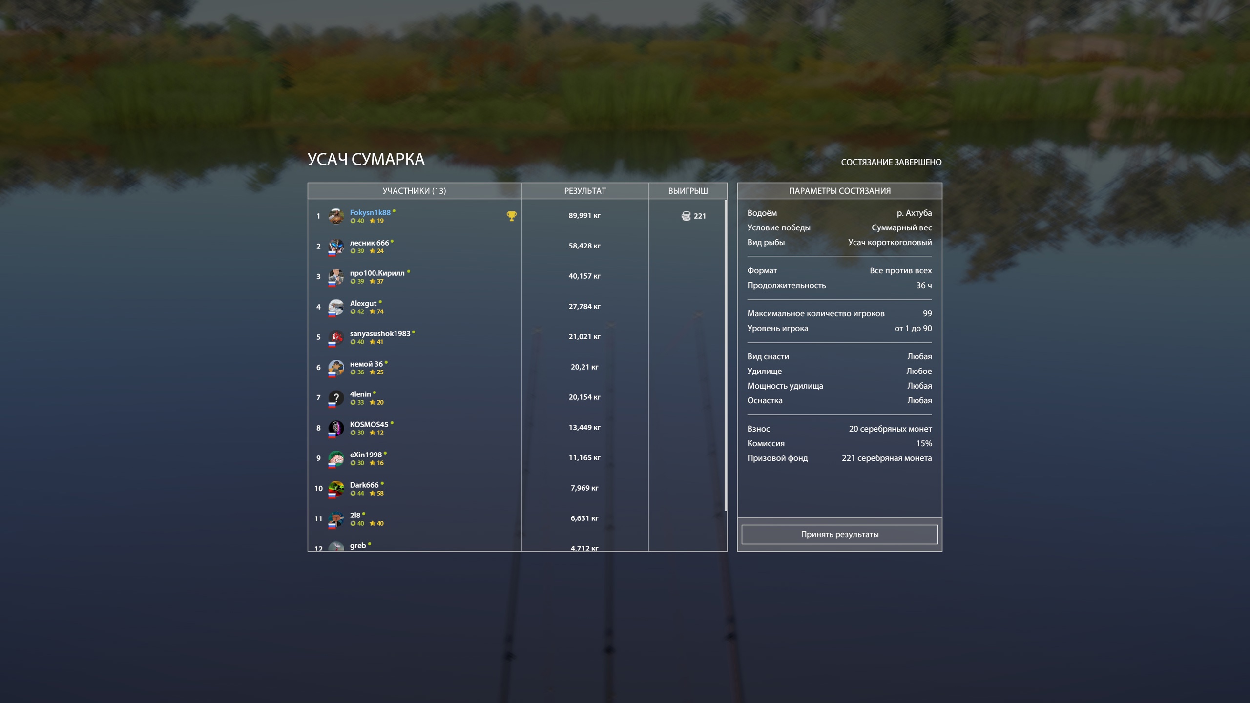Accept results with Принять результаты button
Image resolution: width=1250 pixels, height=703 pixels.
[839, 534]
